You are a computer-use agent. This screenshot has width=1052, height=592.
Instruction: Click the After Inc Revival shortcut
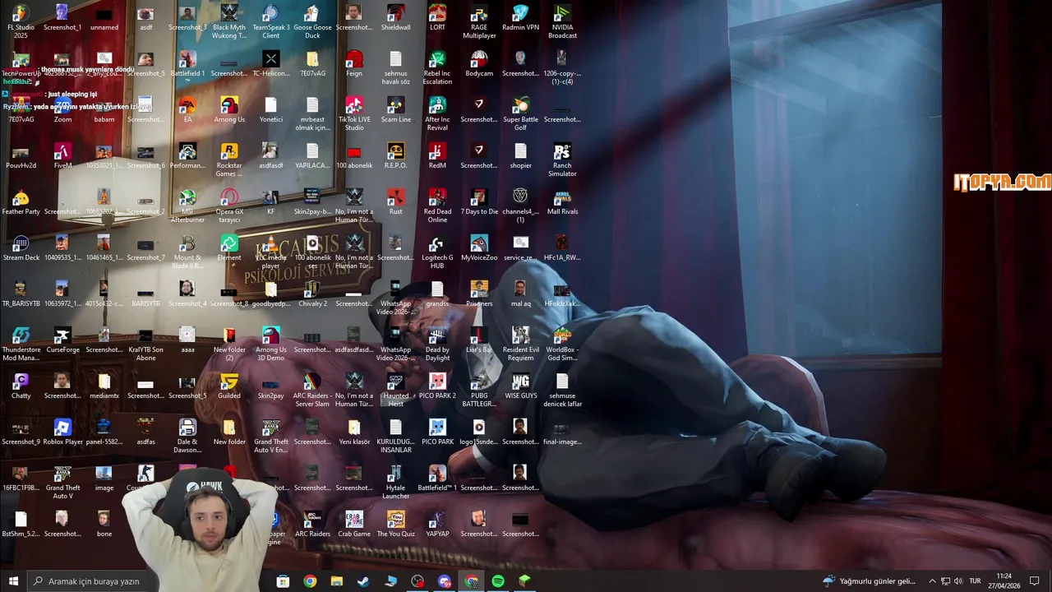click(x=437, y=113)
